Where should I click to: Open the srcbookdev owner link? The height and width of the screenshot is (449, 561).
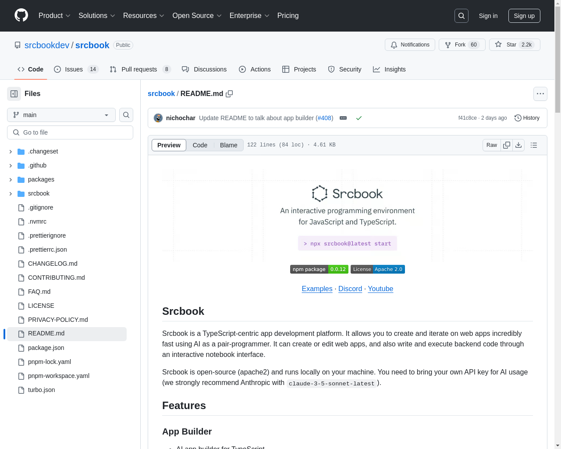pyautogui.click(x=47, y=45)
